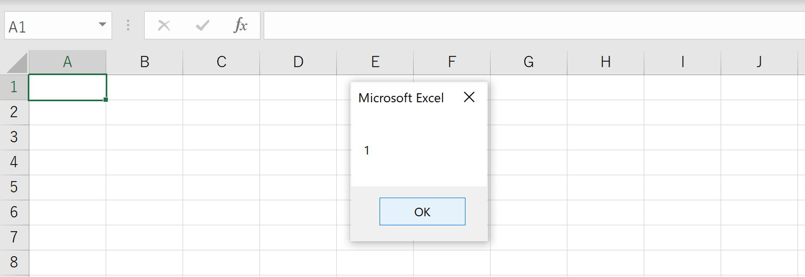Click the Enter checkmark icon in formula bar
The image size is (805, 277).
[202, 26]
